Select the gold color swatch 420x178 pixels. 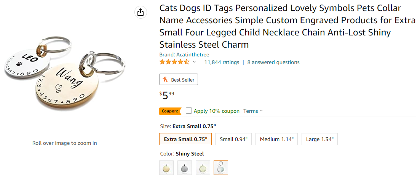coord(166,168)
